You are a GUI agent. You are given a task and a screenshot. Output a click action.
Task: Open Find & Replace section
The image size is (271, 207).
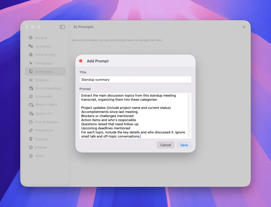point(45,122)
